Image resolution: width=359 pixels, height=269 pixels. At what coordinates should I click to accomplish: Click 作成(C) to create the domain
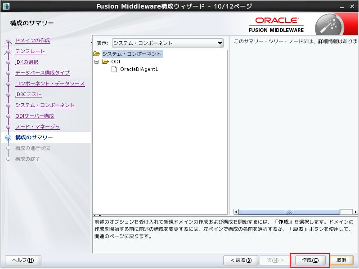(x=310, y=260)
